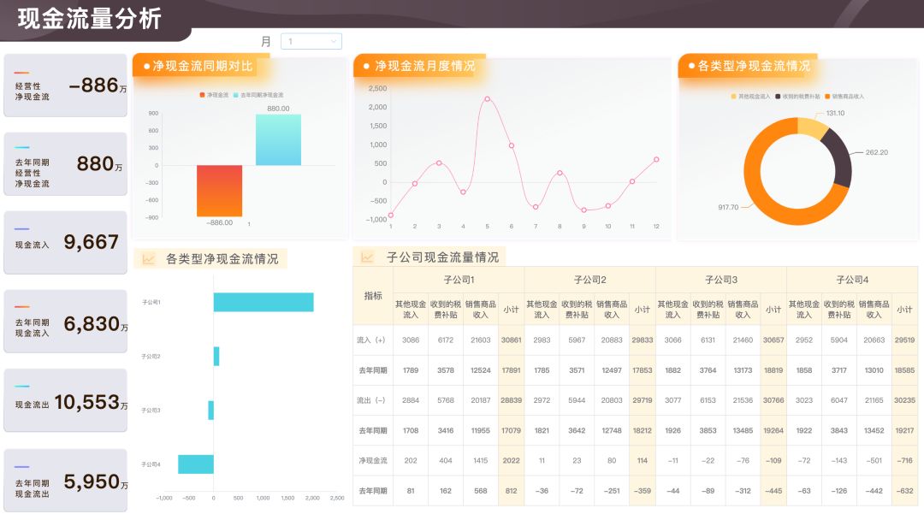
Task: Click the chevron arrow in the month selector
Action: [334, 41]
